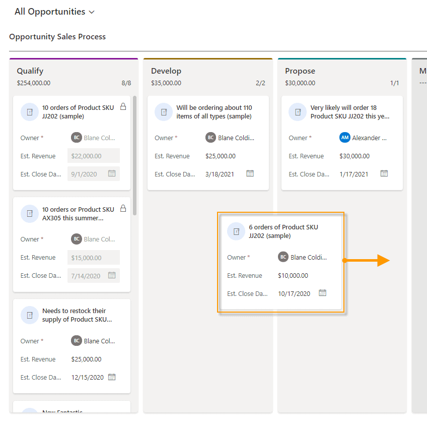This screenshot has height=424, width=427.
Task: Open the '10 orders or Product SKU AX305 this summer' opportunity
Action: pyautogui.click(x=78, y=214)
